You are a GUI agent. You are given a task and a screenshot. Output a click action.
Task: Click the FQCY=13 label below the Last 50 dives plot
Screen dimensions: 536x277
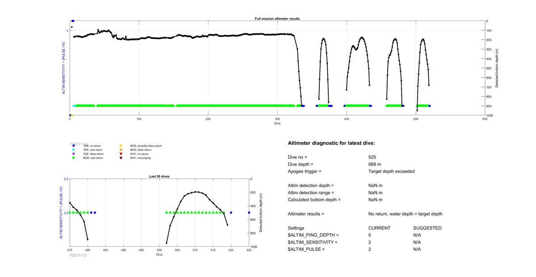pos(78,256)
